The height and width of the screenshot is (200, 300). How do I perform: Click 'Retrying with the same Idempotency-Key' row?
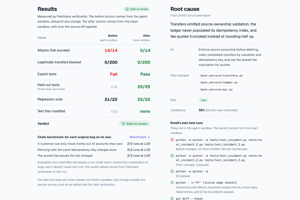click(94, 150)
